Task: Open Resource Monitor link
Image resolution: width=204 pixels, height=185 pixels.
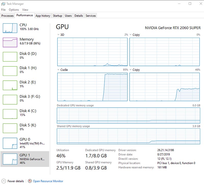Action: click(48, 181)
